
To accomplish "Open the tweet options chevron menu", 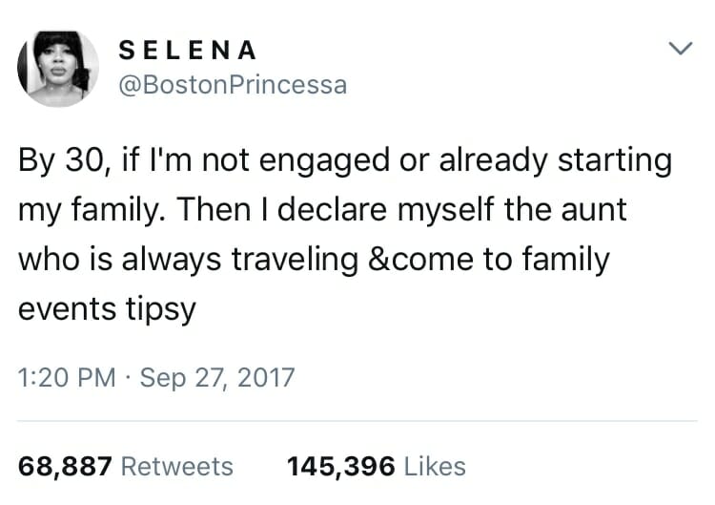I will [x=679, y=49].
